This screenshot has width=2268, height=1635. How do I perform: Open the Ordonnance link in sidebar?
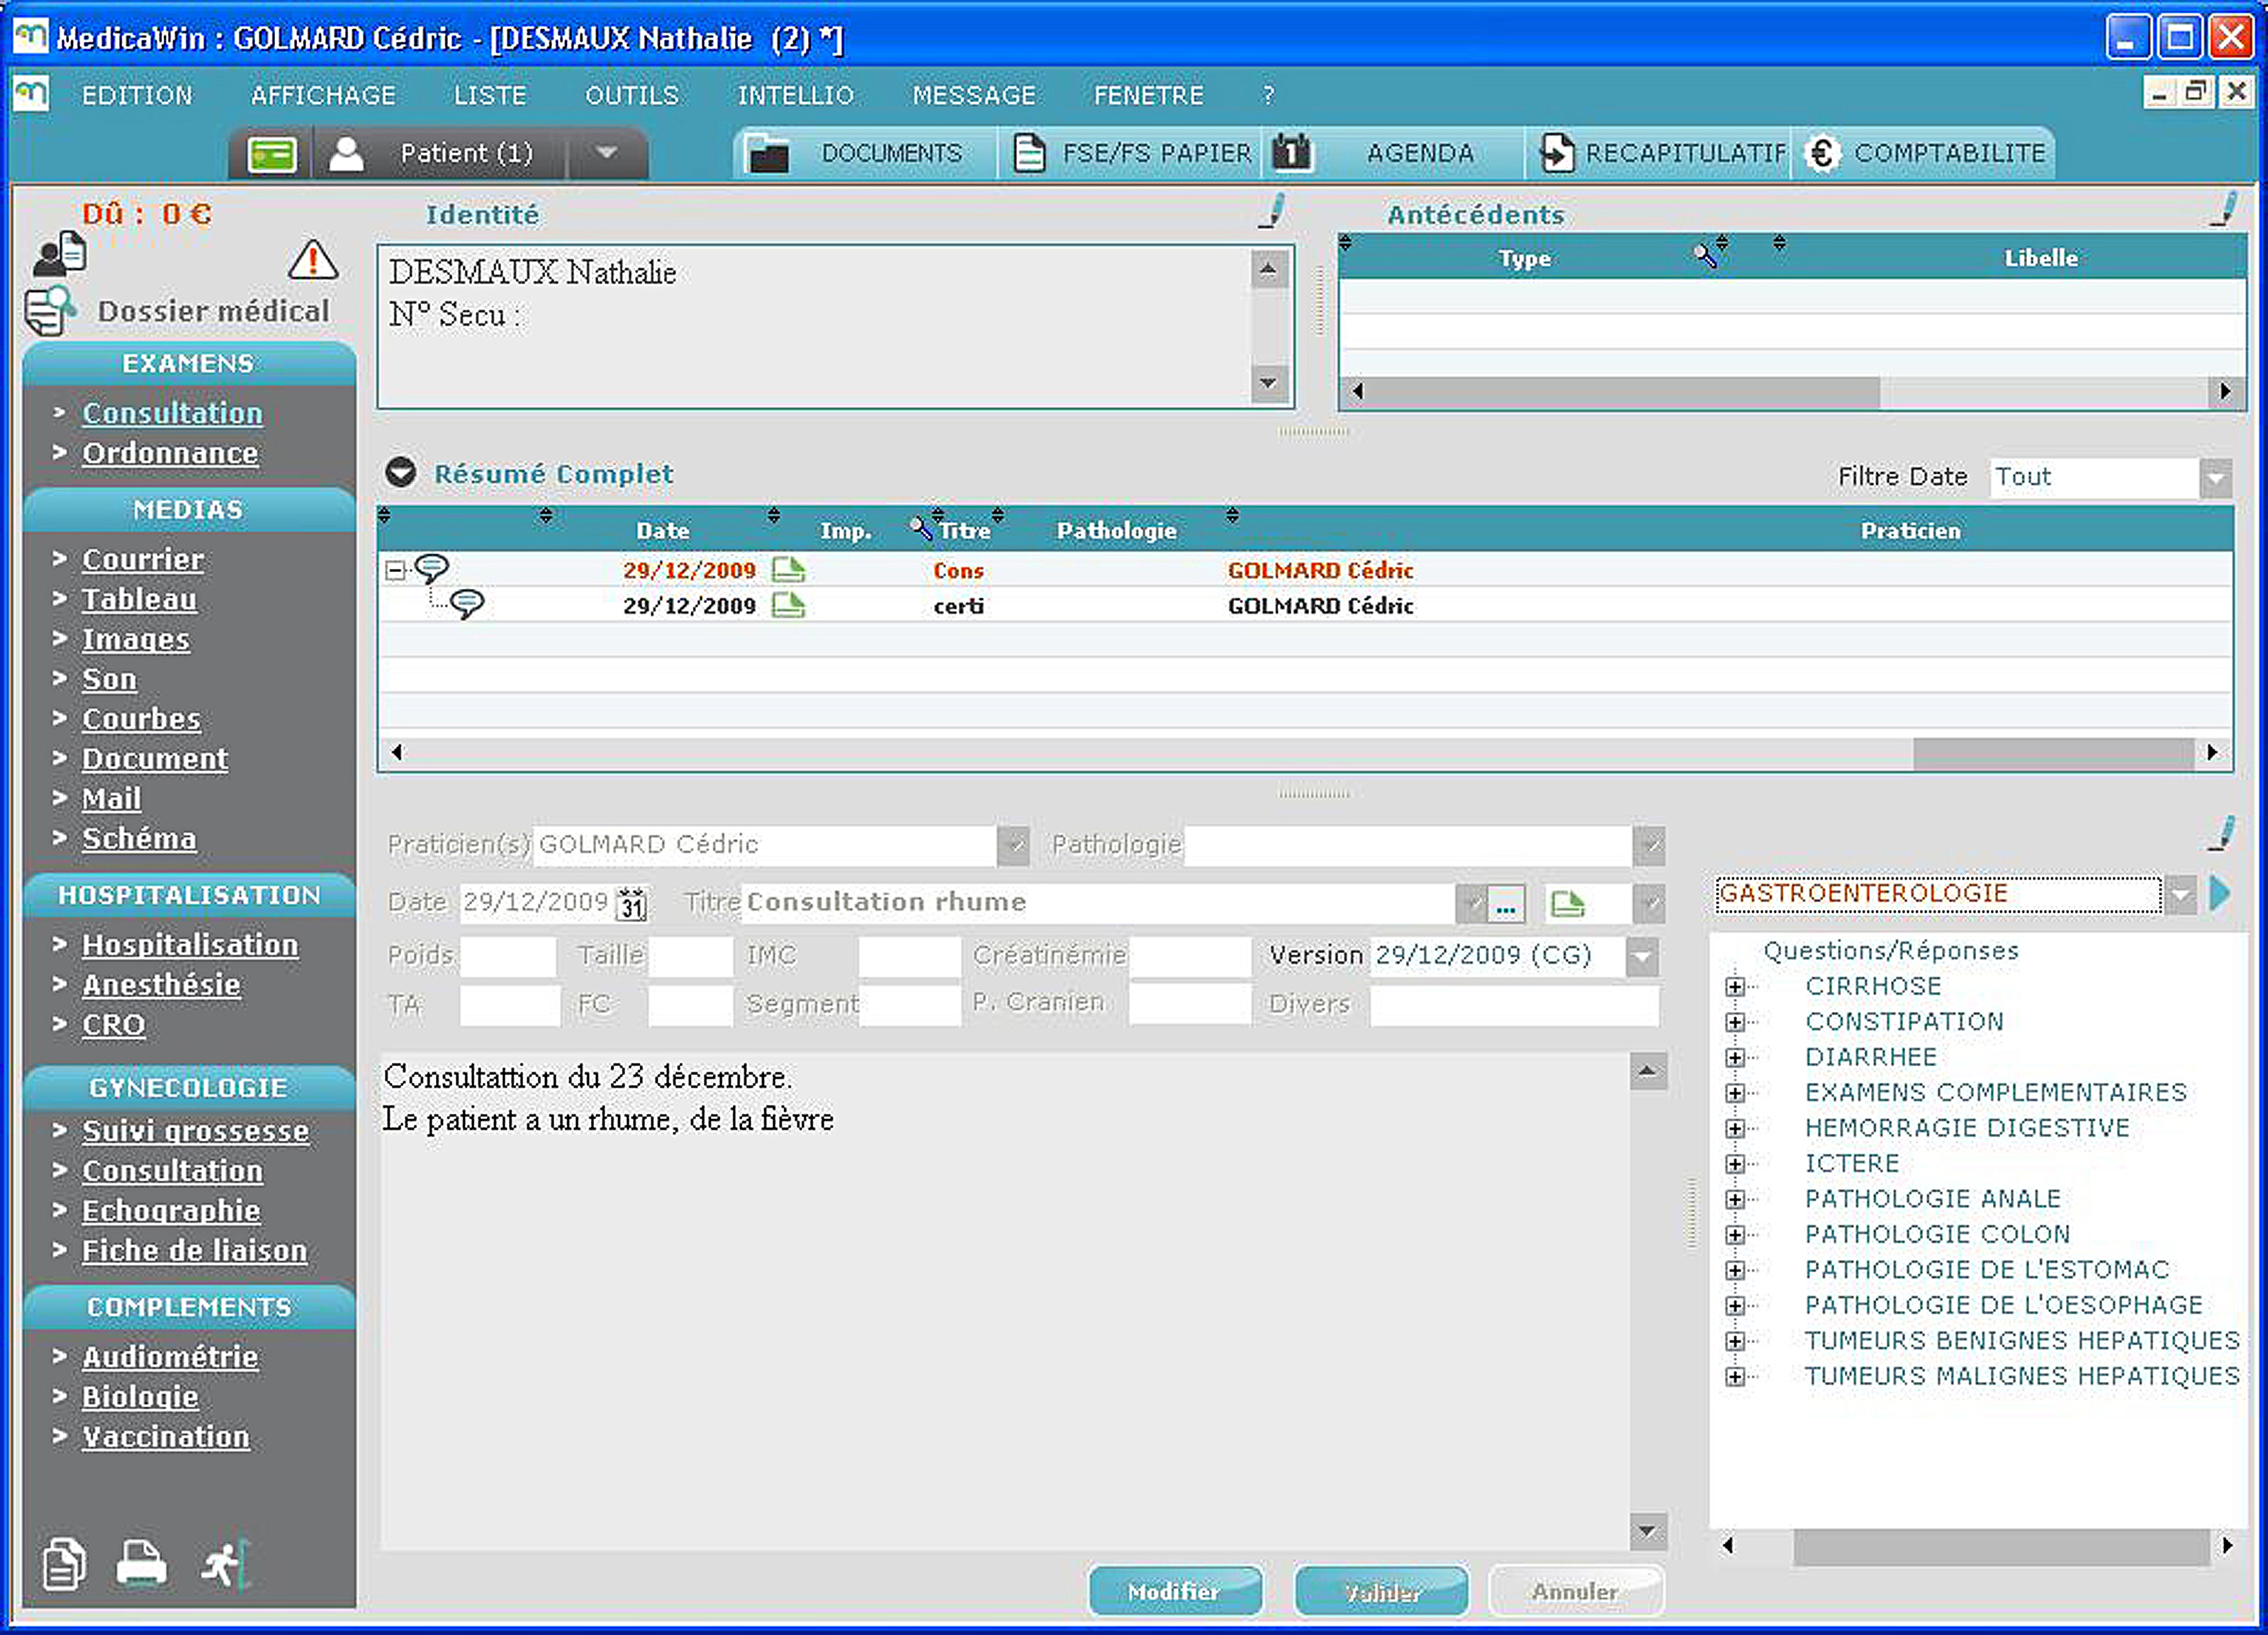coord(170,453)
